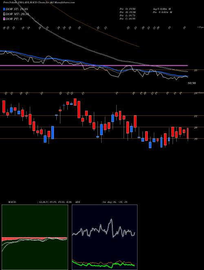Click the horizontal magenta DOW PT line
This screenshot has height=270, width=204.
[94, 65]
